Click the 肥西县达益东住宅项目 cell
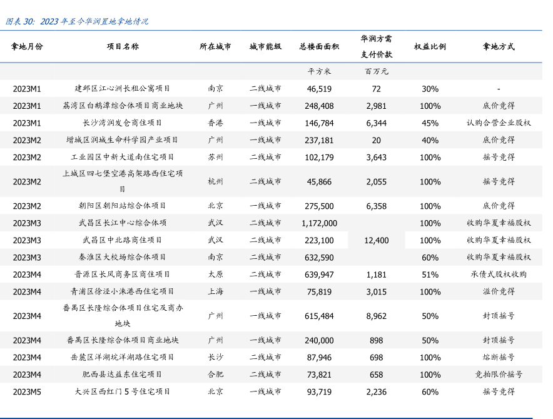This screenshot has height=419, width=553. (123, 375)
